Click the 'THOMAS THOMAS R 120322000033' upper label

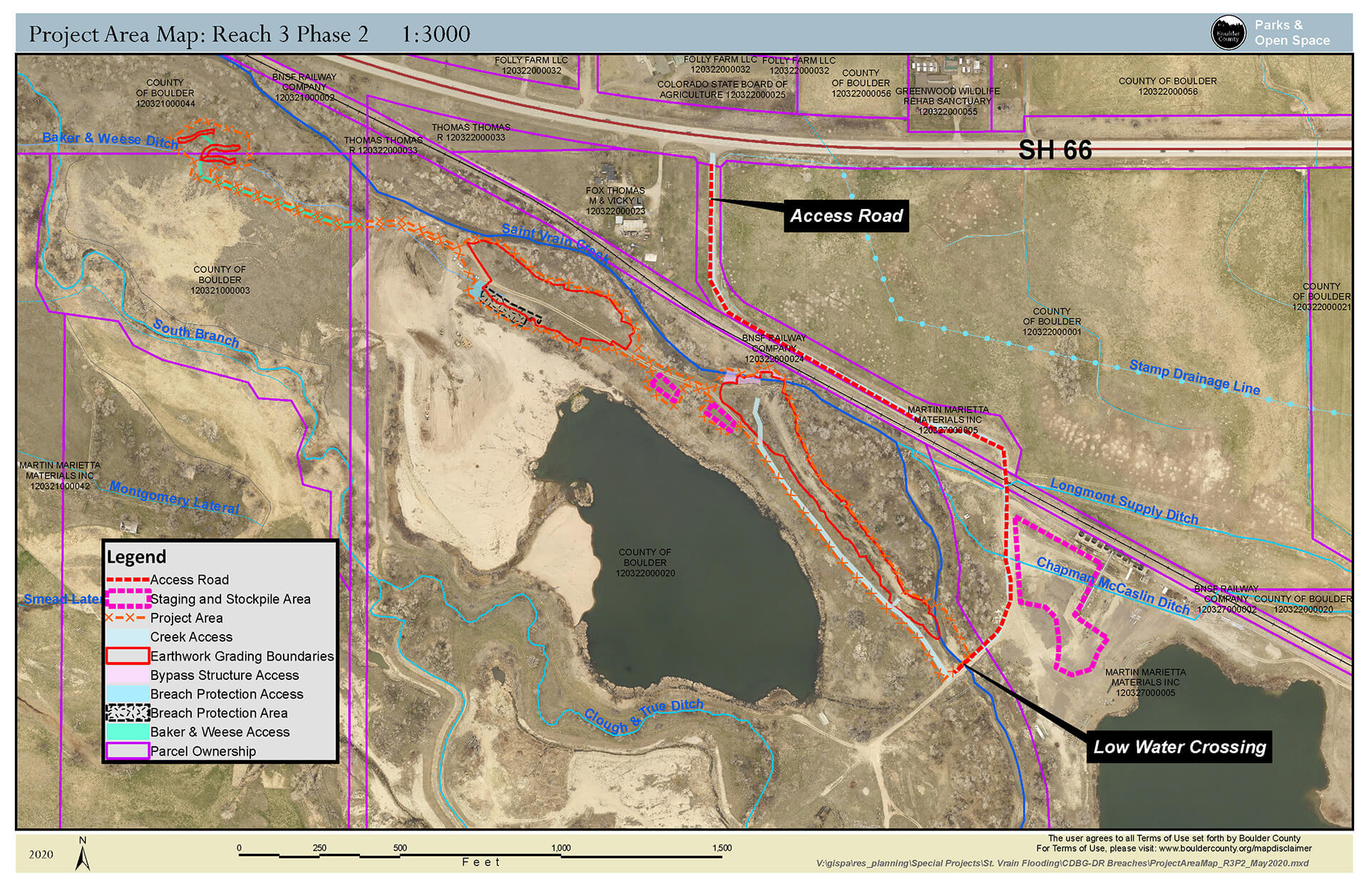click(471, 133)
